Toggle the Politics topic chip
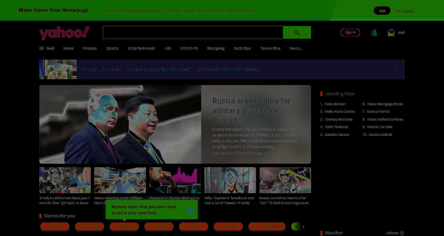 [55, 226]
